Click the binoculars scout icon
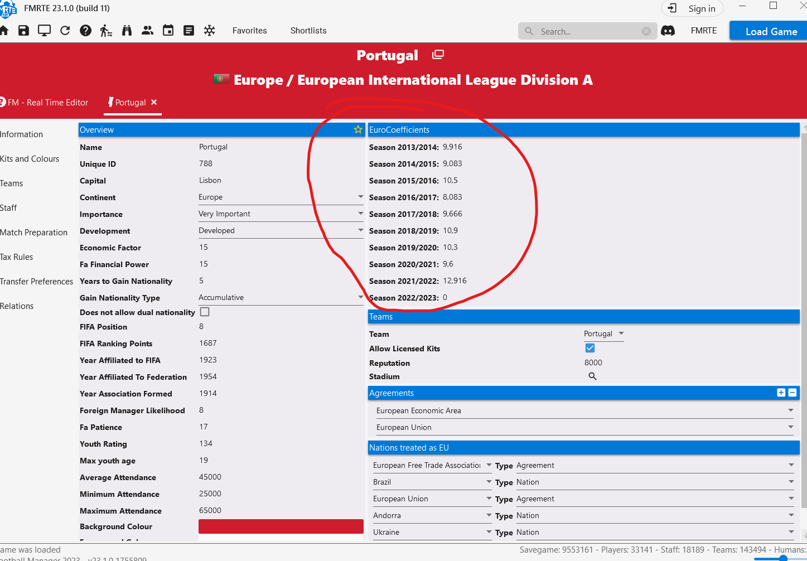The image size is (807, 561). [x=127, y=31]
